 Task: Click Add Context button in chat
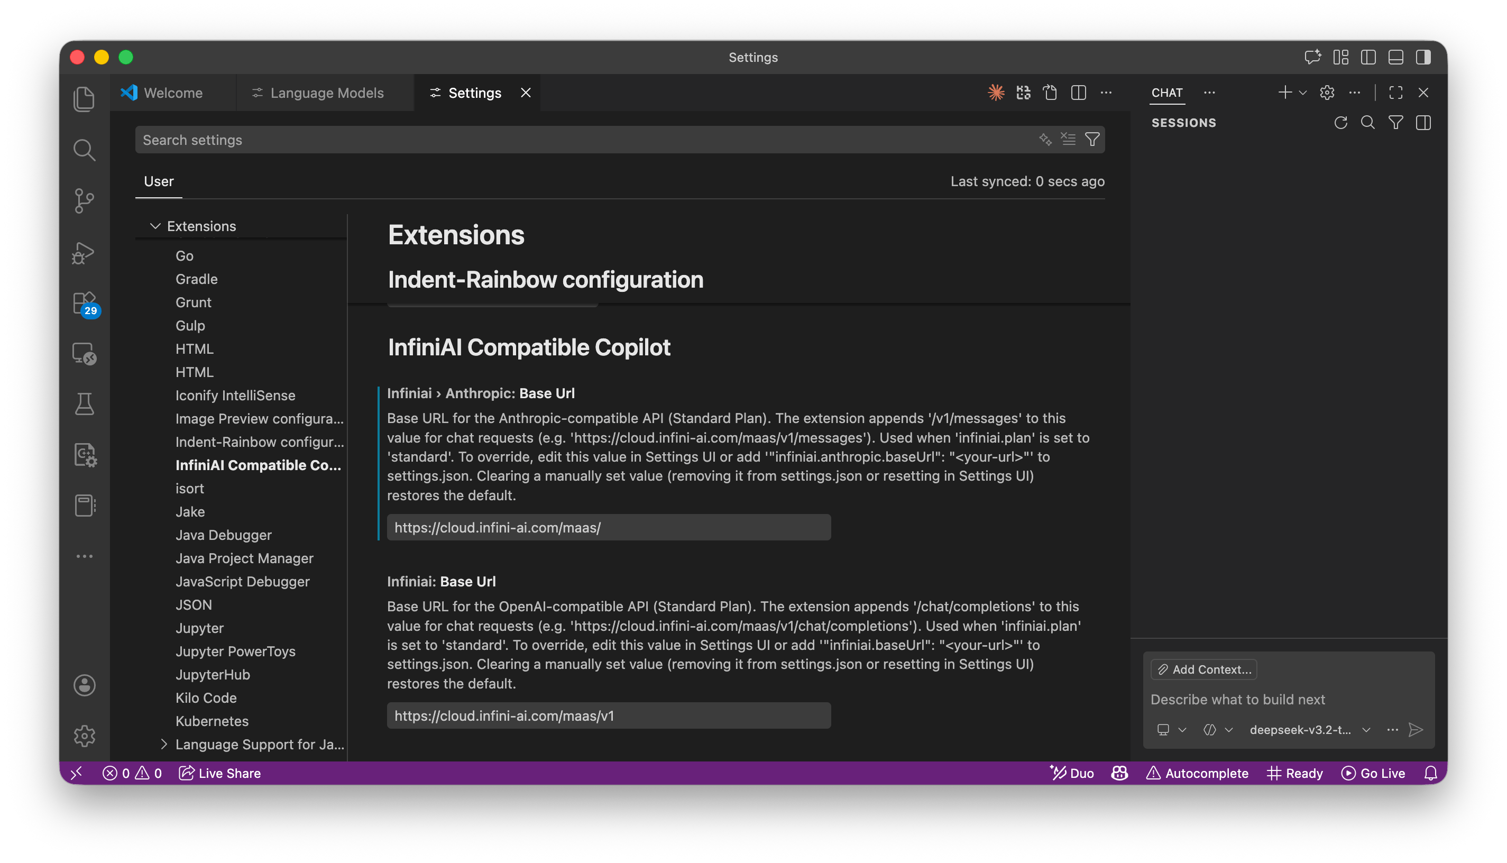click(1203, 669)
